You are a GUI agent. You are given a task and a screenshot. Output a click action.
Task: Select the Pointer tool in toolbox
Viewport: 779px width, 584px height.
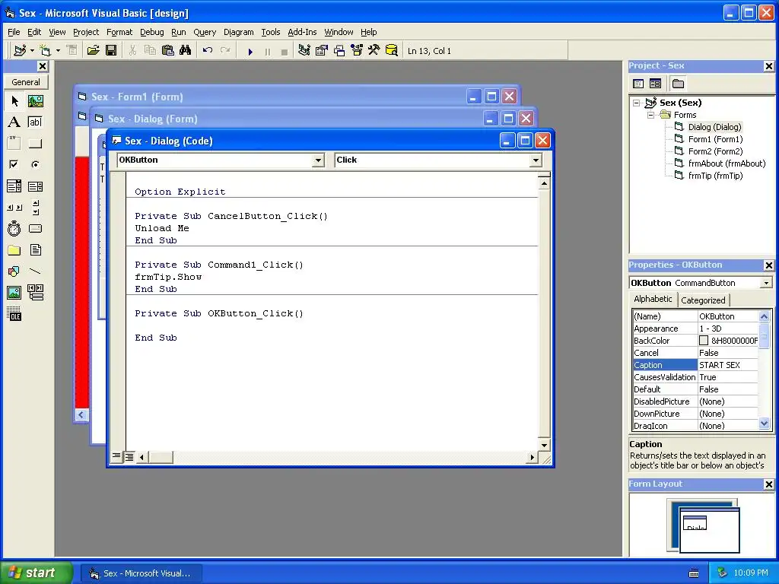pos(14,101)
